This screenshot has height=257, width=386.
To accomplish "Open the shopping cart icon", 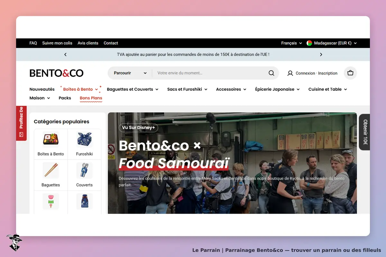I will 350,73.
